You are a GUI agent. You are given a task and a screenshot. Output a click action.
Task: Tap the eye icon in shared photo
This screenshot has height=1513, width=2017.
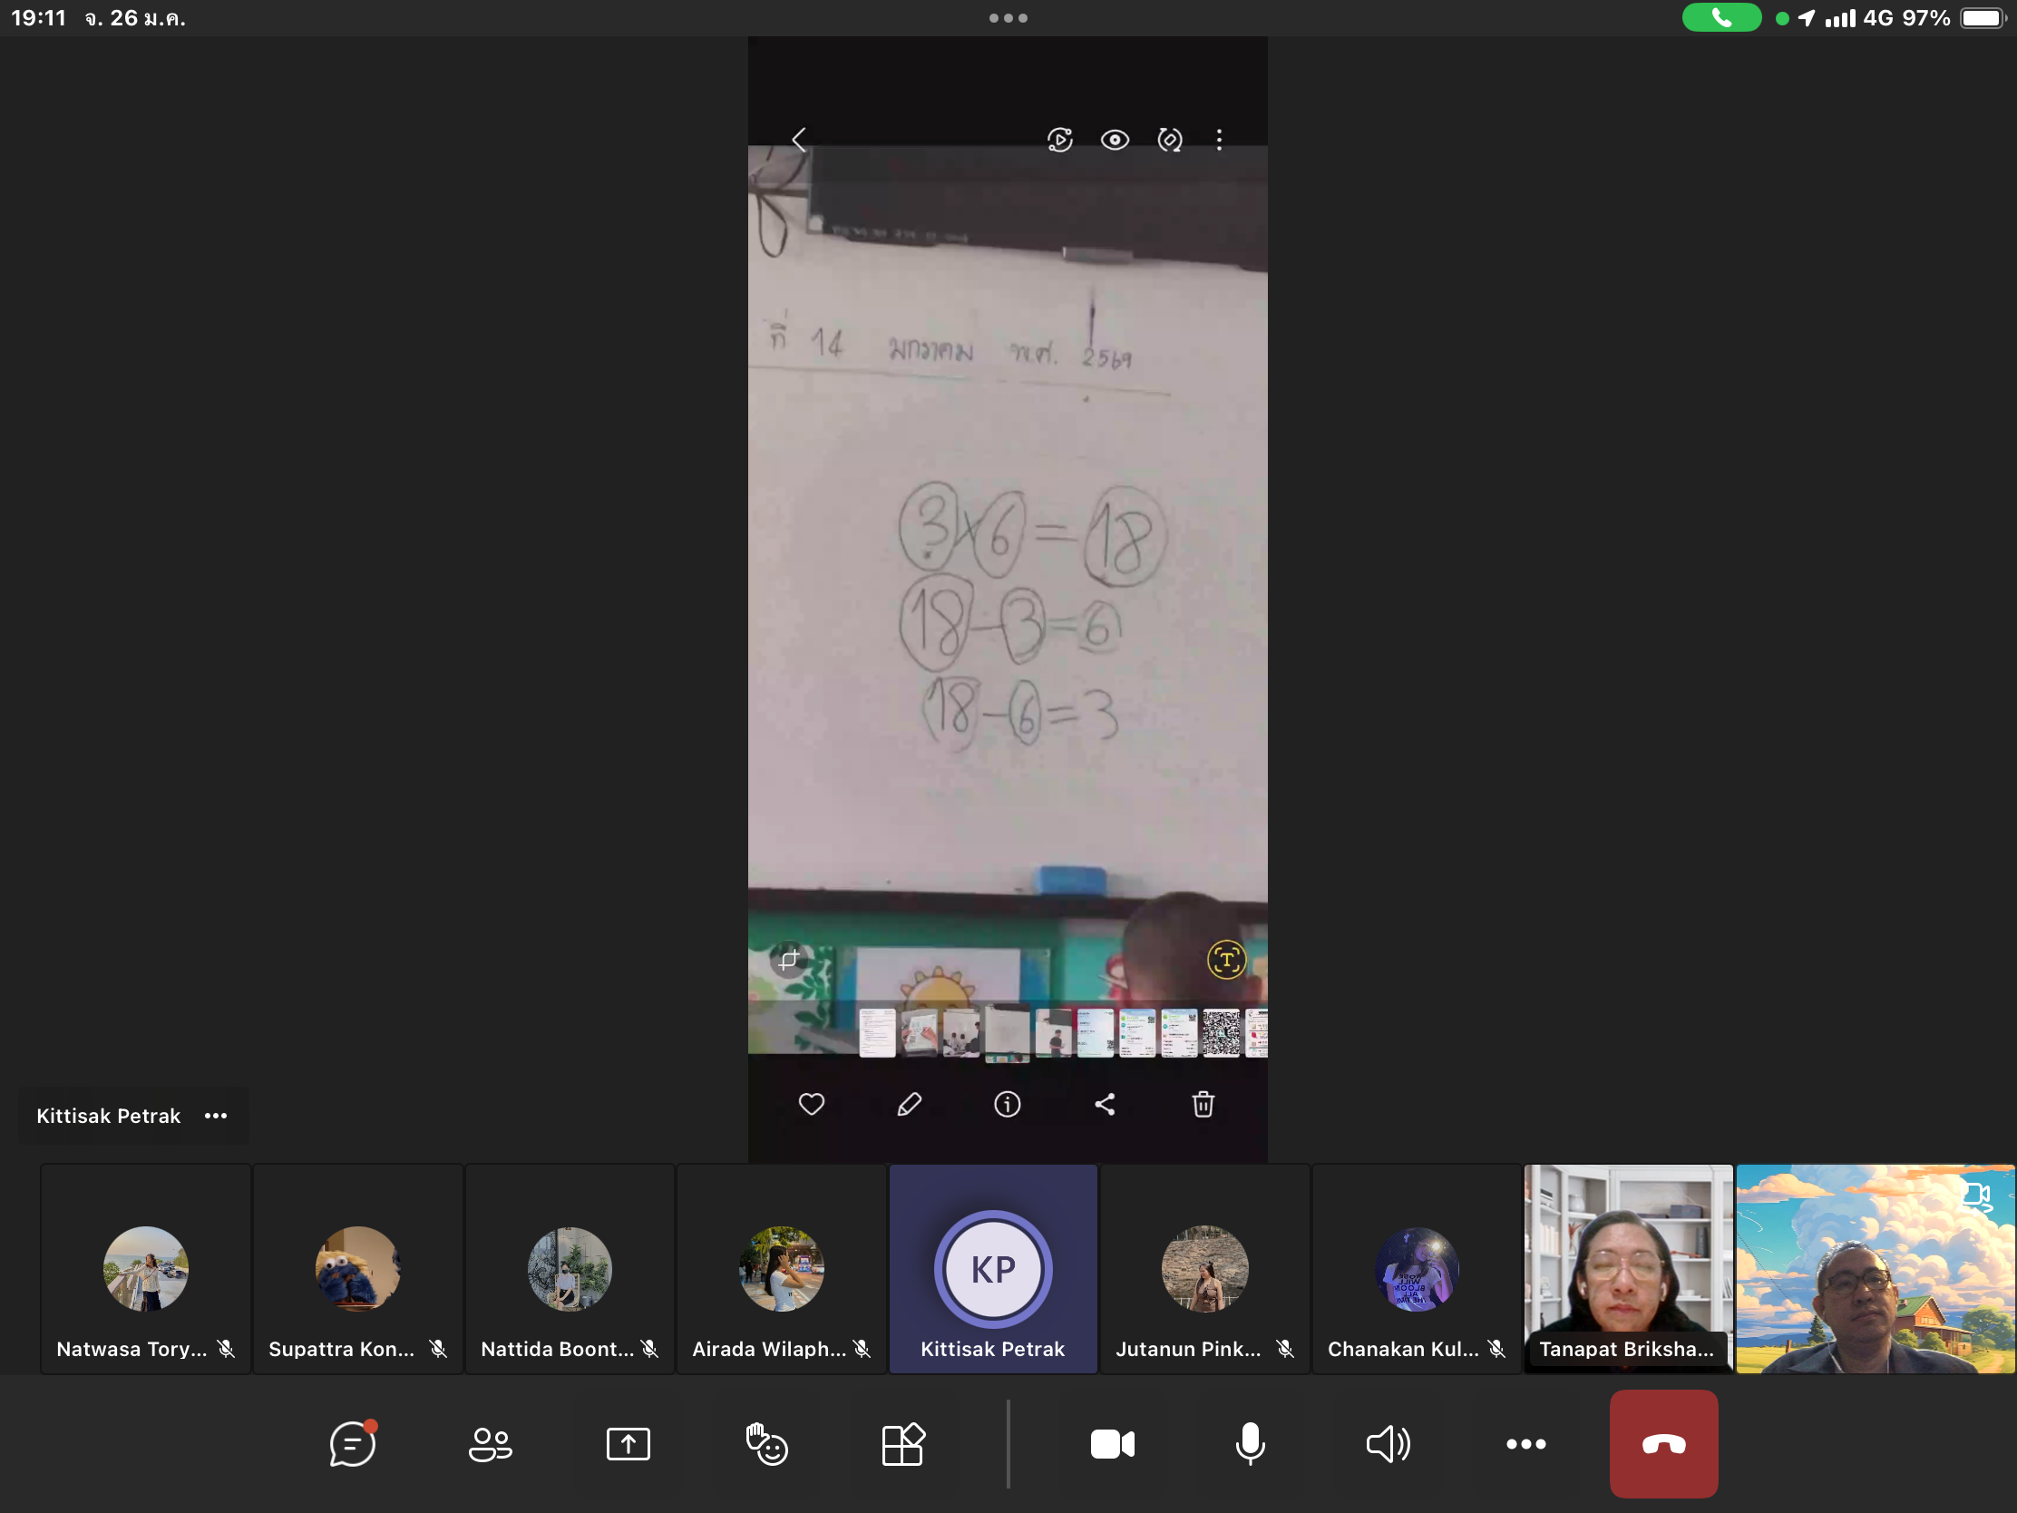[1115, 140]
